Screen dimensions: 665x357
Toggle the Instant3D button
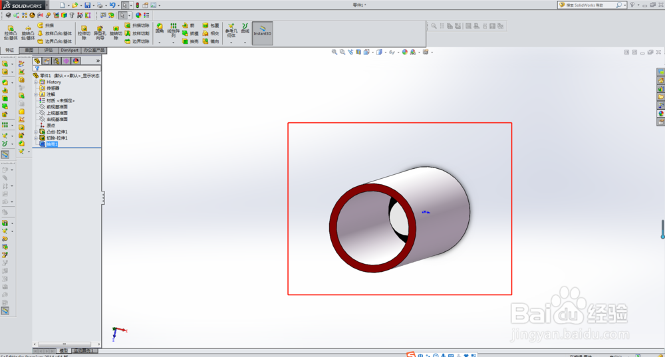263,33
